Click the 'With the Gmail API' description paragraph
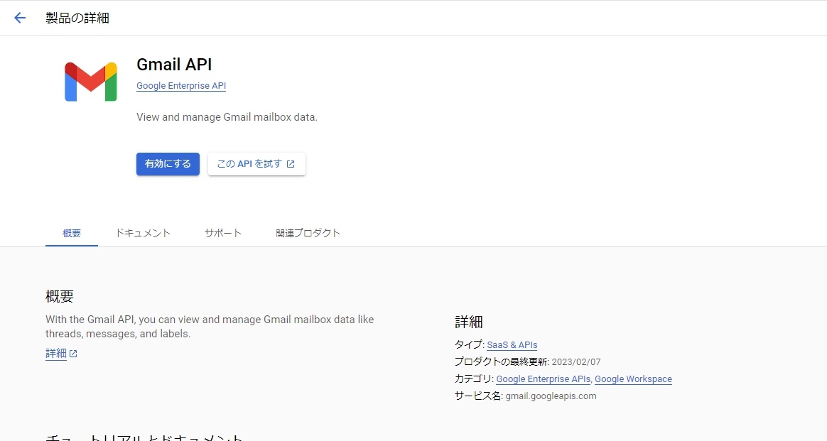 (210, 327)
